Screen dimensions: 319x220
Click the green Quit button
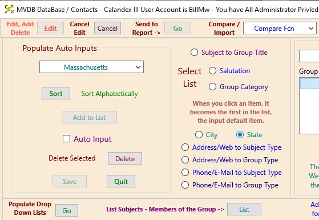click(x=121, y=181)
